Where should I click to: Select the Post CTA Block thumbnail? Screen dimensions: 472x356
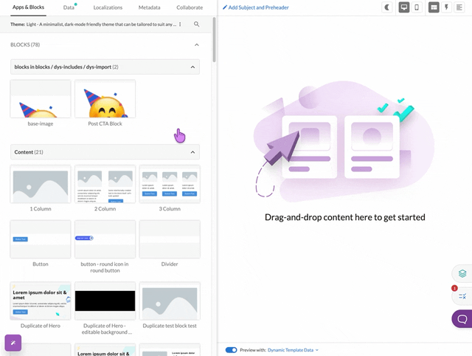[105, 99]
